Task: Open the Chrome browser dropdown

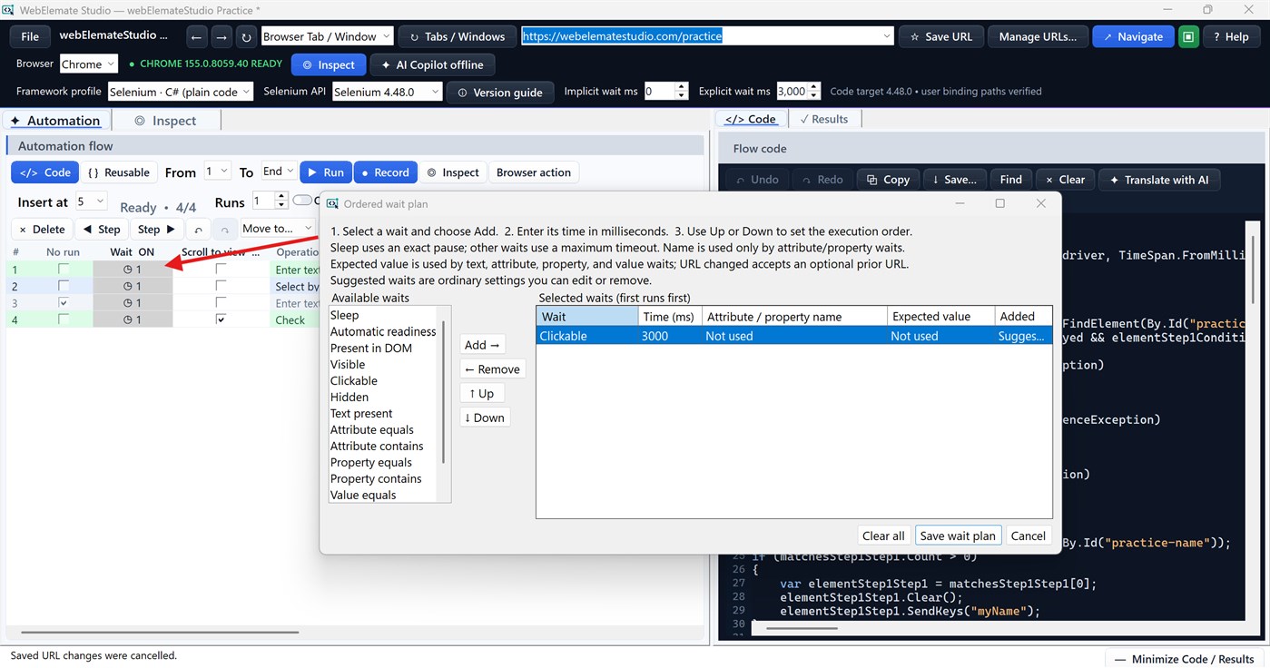Action: click(89, 64)
